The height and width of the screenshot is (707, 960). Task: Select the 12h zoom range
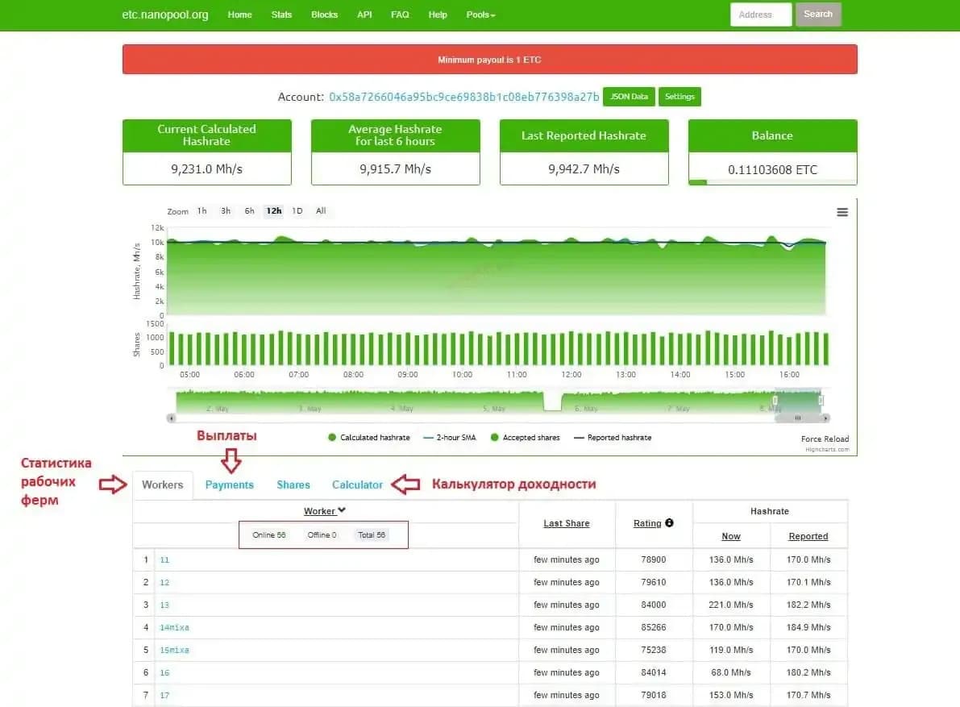point(274,210)
